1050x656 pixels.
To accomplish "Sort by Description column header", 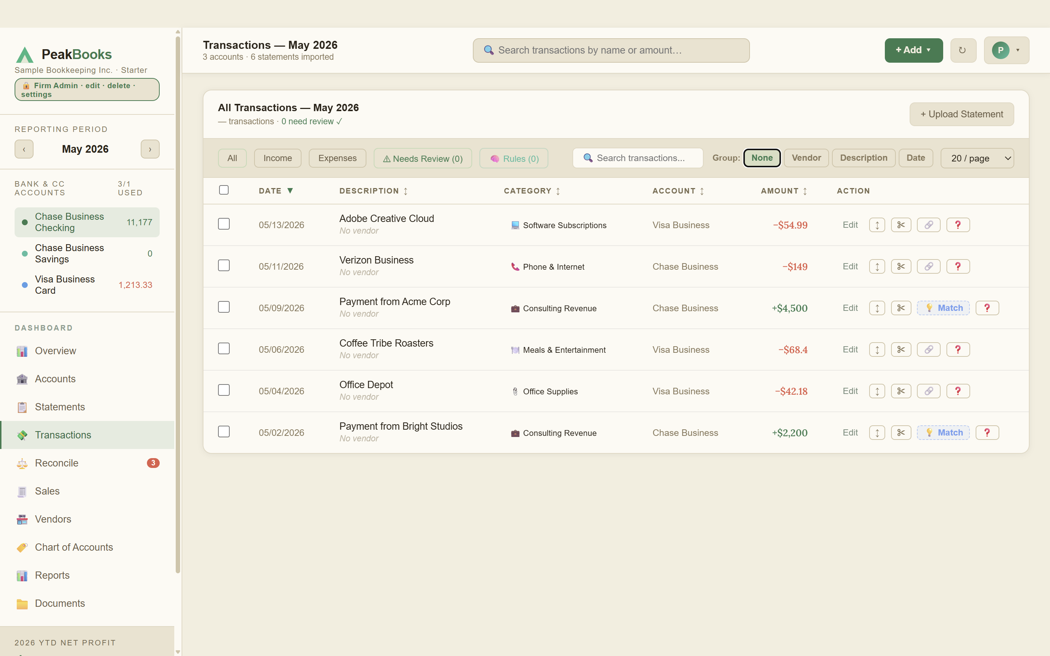I will [x=374, y=191].
